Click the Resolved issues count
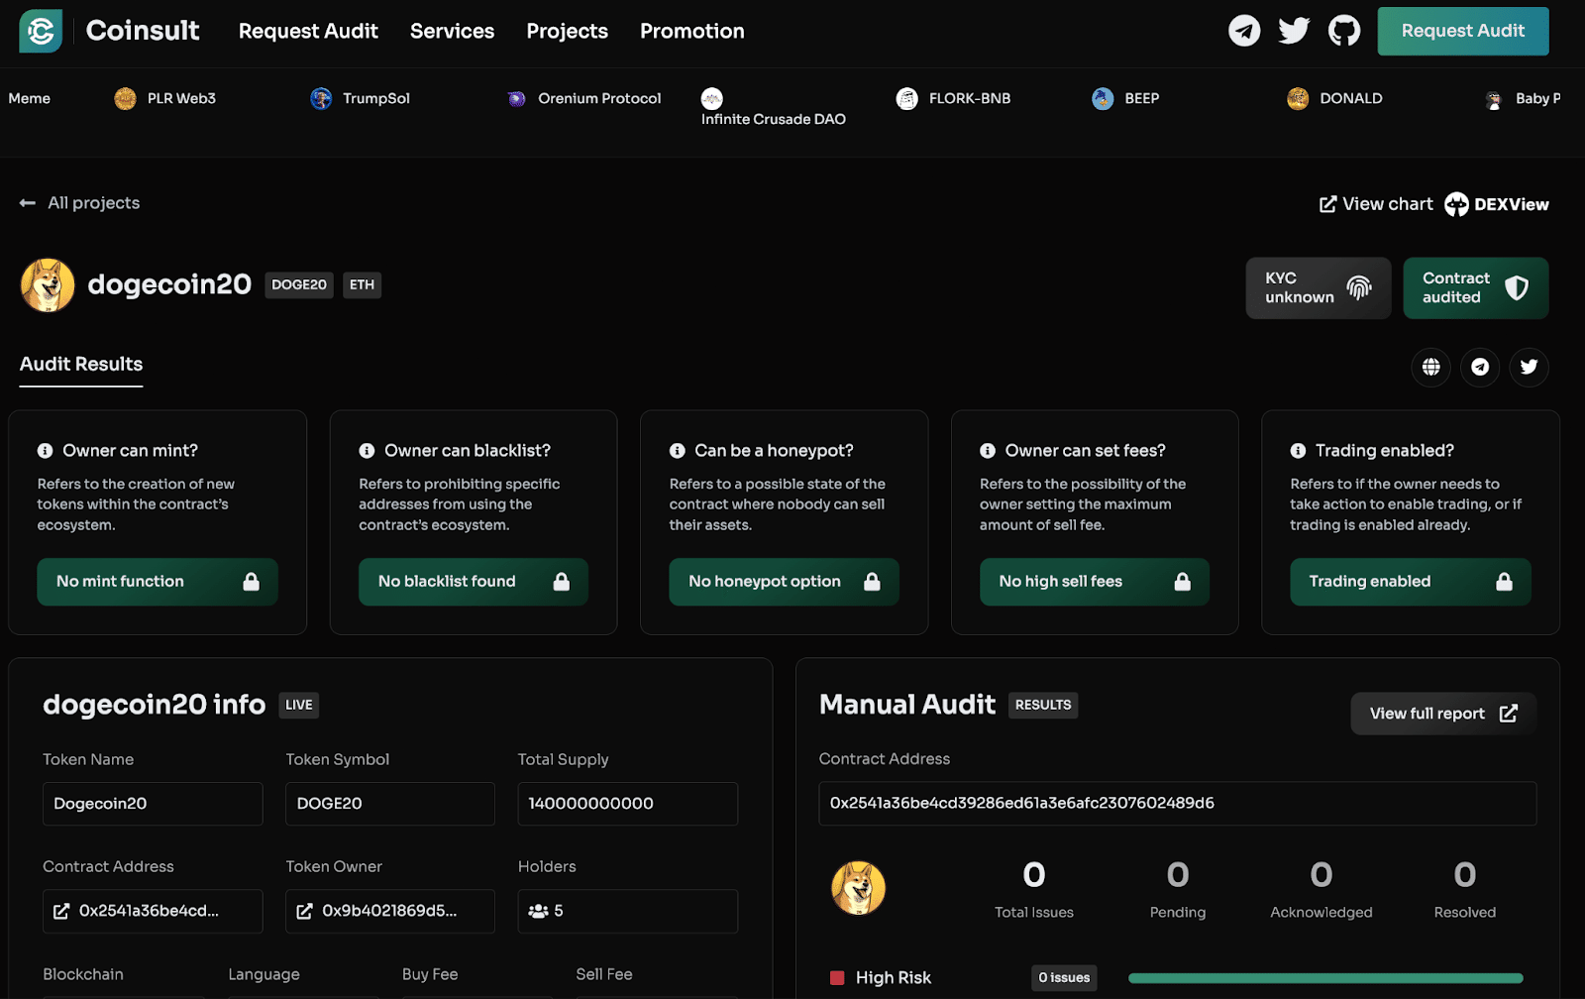The height and width of the screenshot is (999, 1585). pos(1465,875)
